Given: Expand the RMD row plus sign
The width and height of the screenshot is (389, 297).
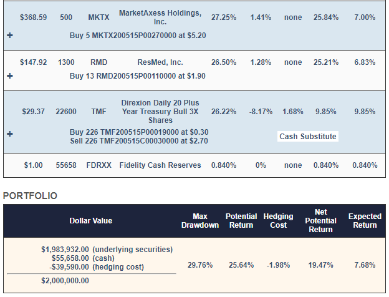Looking at the screenshot, I should [9, 76].
